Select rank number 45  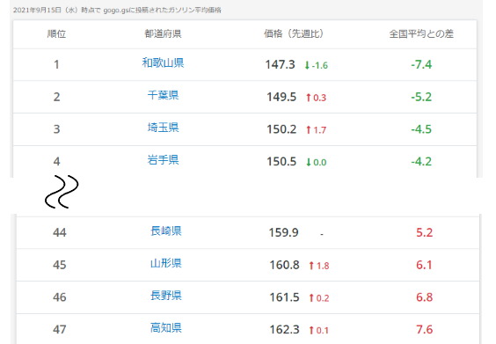(60, 265)
